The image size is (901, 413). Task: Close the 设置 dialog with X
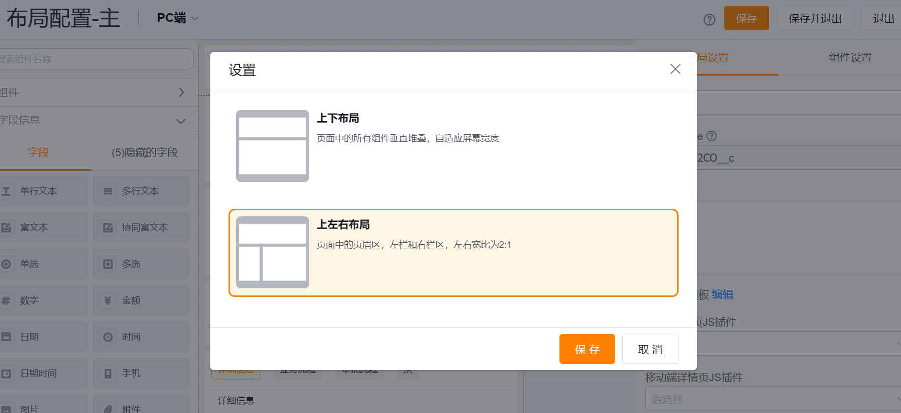pyautogui.click(x=675, y=69)
